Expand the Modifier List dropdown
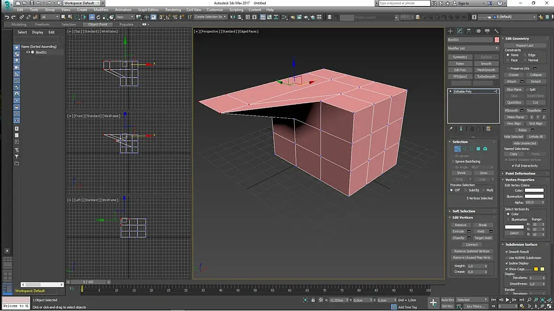Viewport: 554px width, 311px height. [x=473, y=48]
